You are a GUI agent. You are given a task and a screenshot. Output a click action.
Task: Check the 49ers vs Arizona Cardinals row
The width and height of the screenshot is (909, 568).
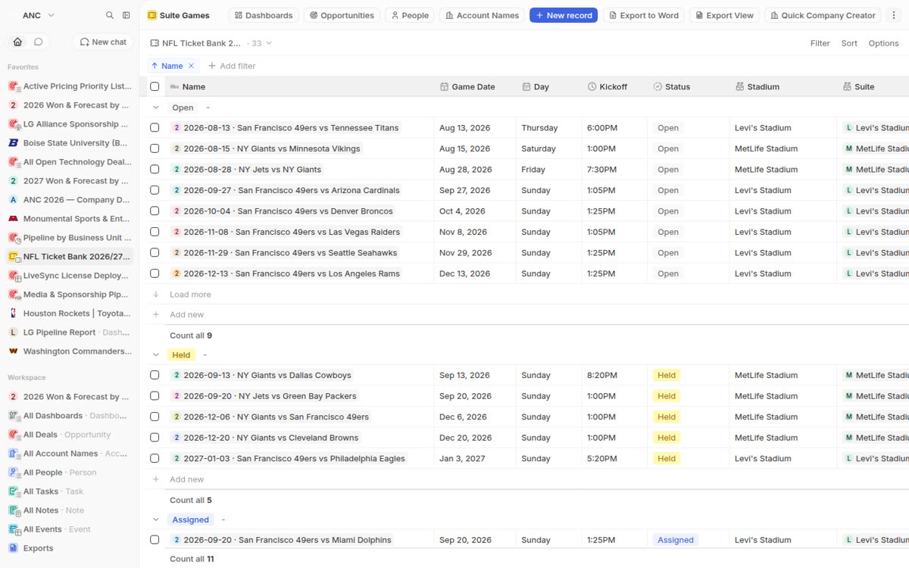click(x=155, y=190)
